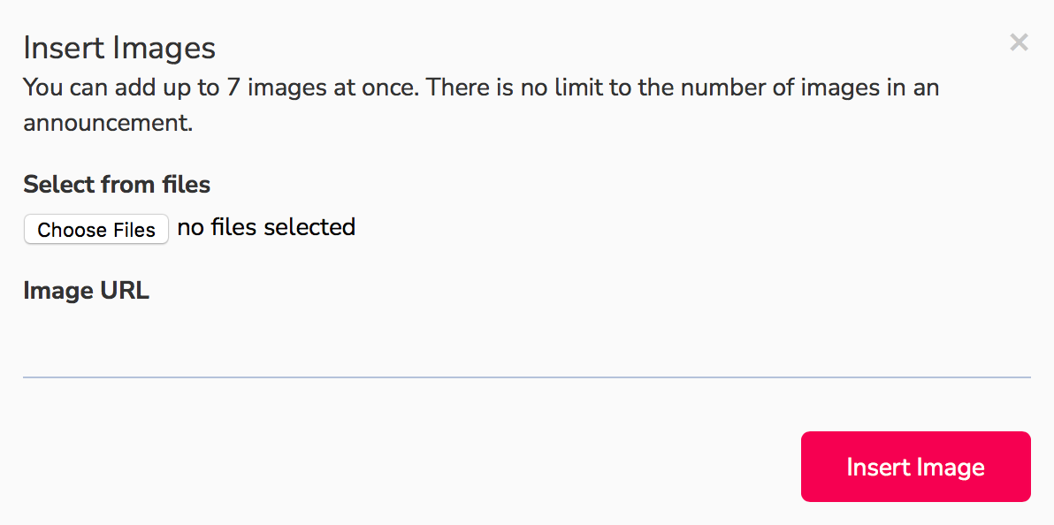Click the 'You can add up to 7 images' sentence
The image size is (1054, 525).
[222, 87]
